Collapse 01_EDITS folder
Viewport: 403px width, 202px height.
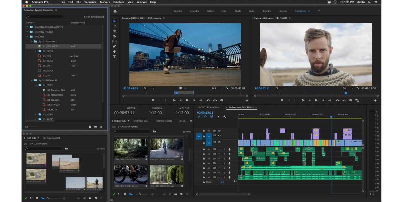click(x=36, y=85)
